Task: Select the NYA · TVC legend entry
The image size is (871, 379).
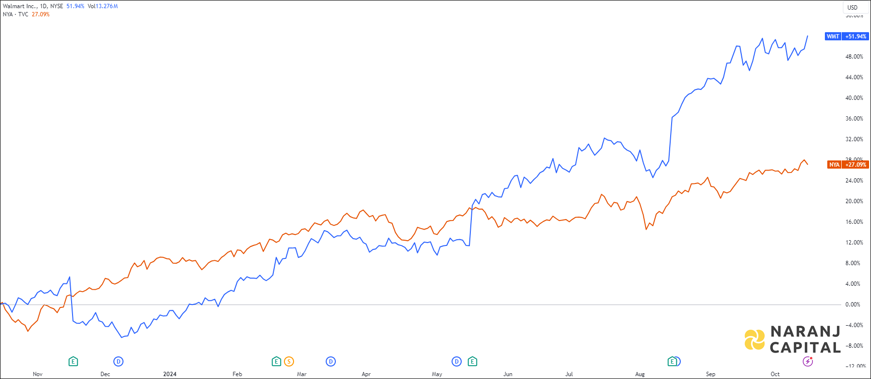Action: [16, 14]
